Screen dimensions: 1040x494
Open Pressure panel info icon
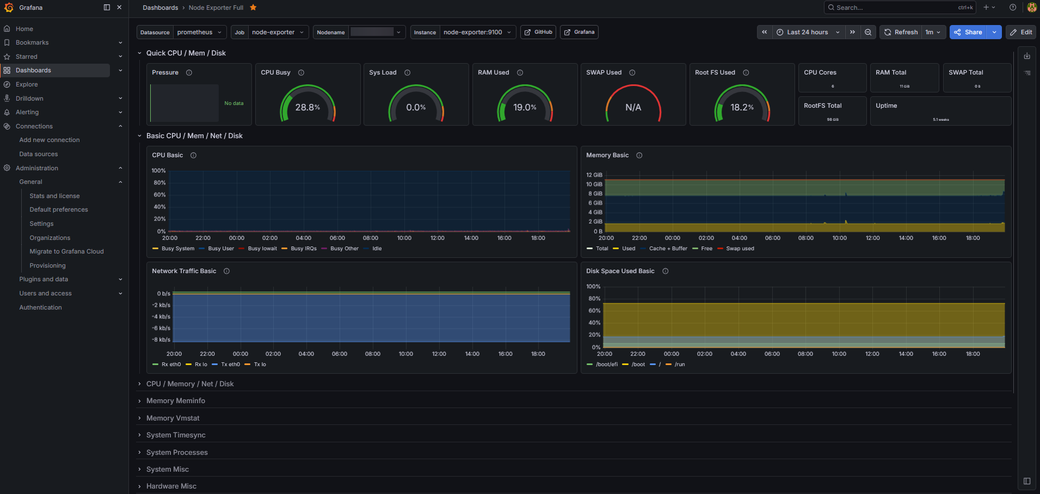point(189,73)
